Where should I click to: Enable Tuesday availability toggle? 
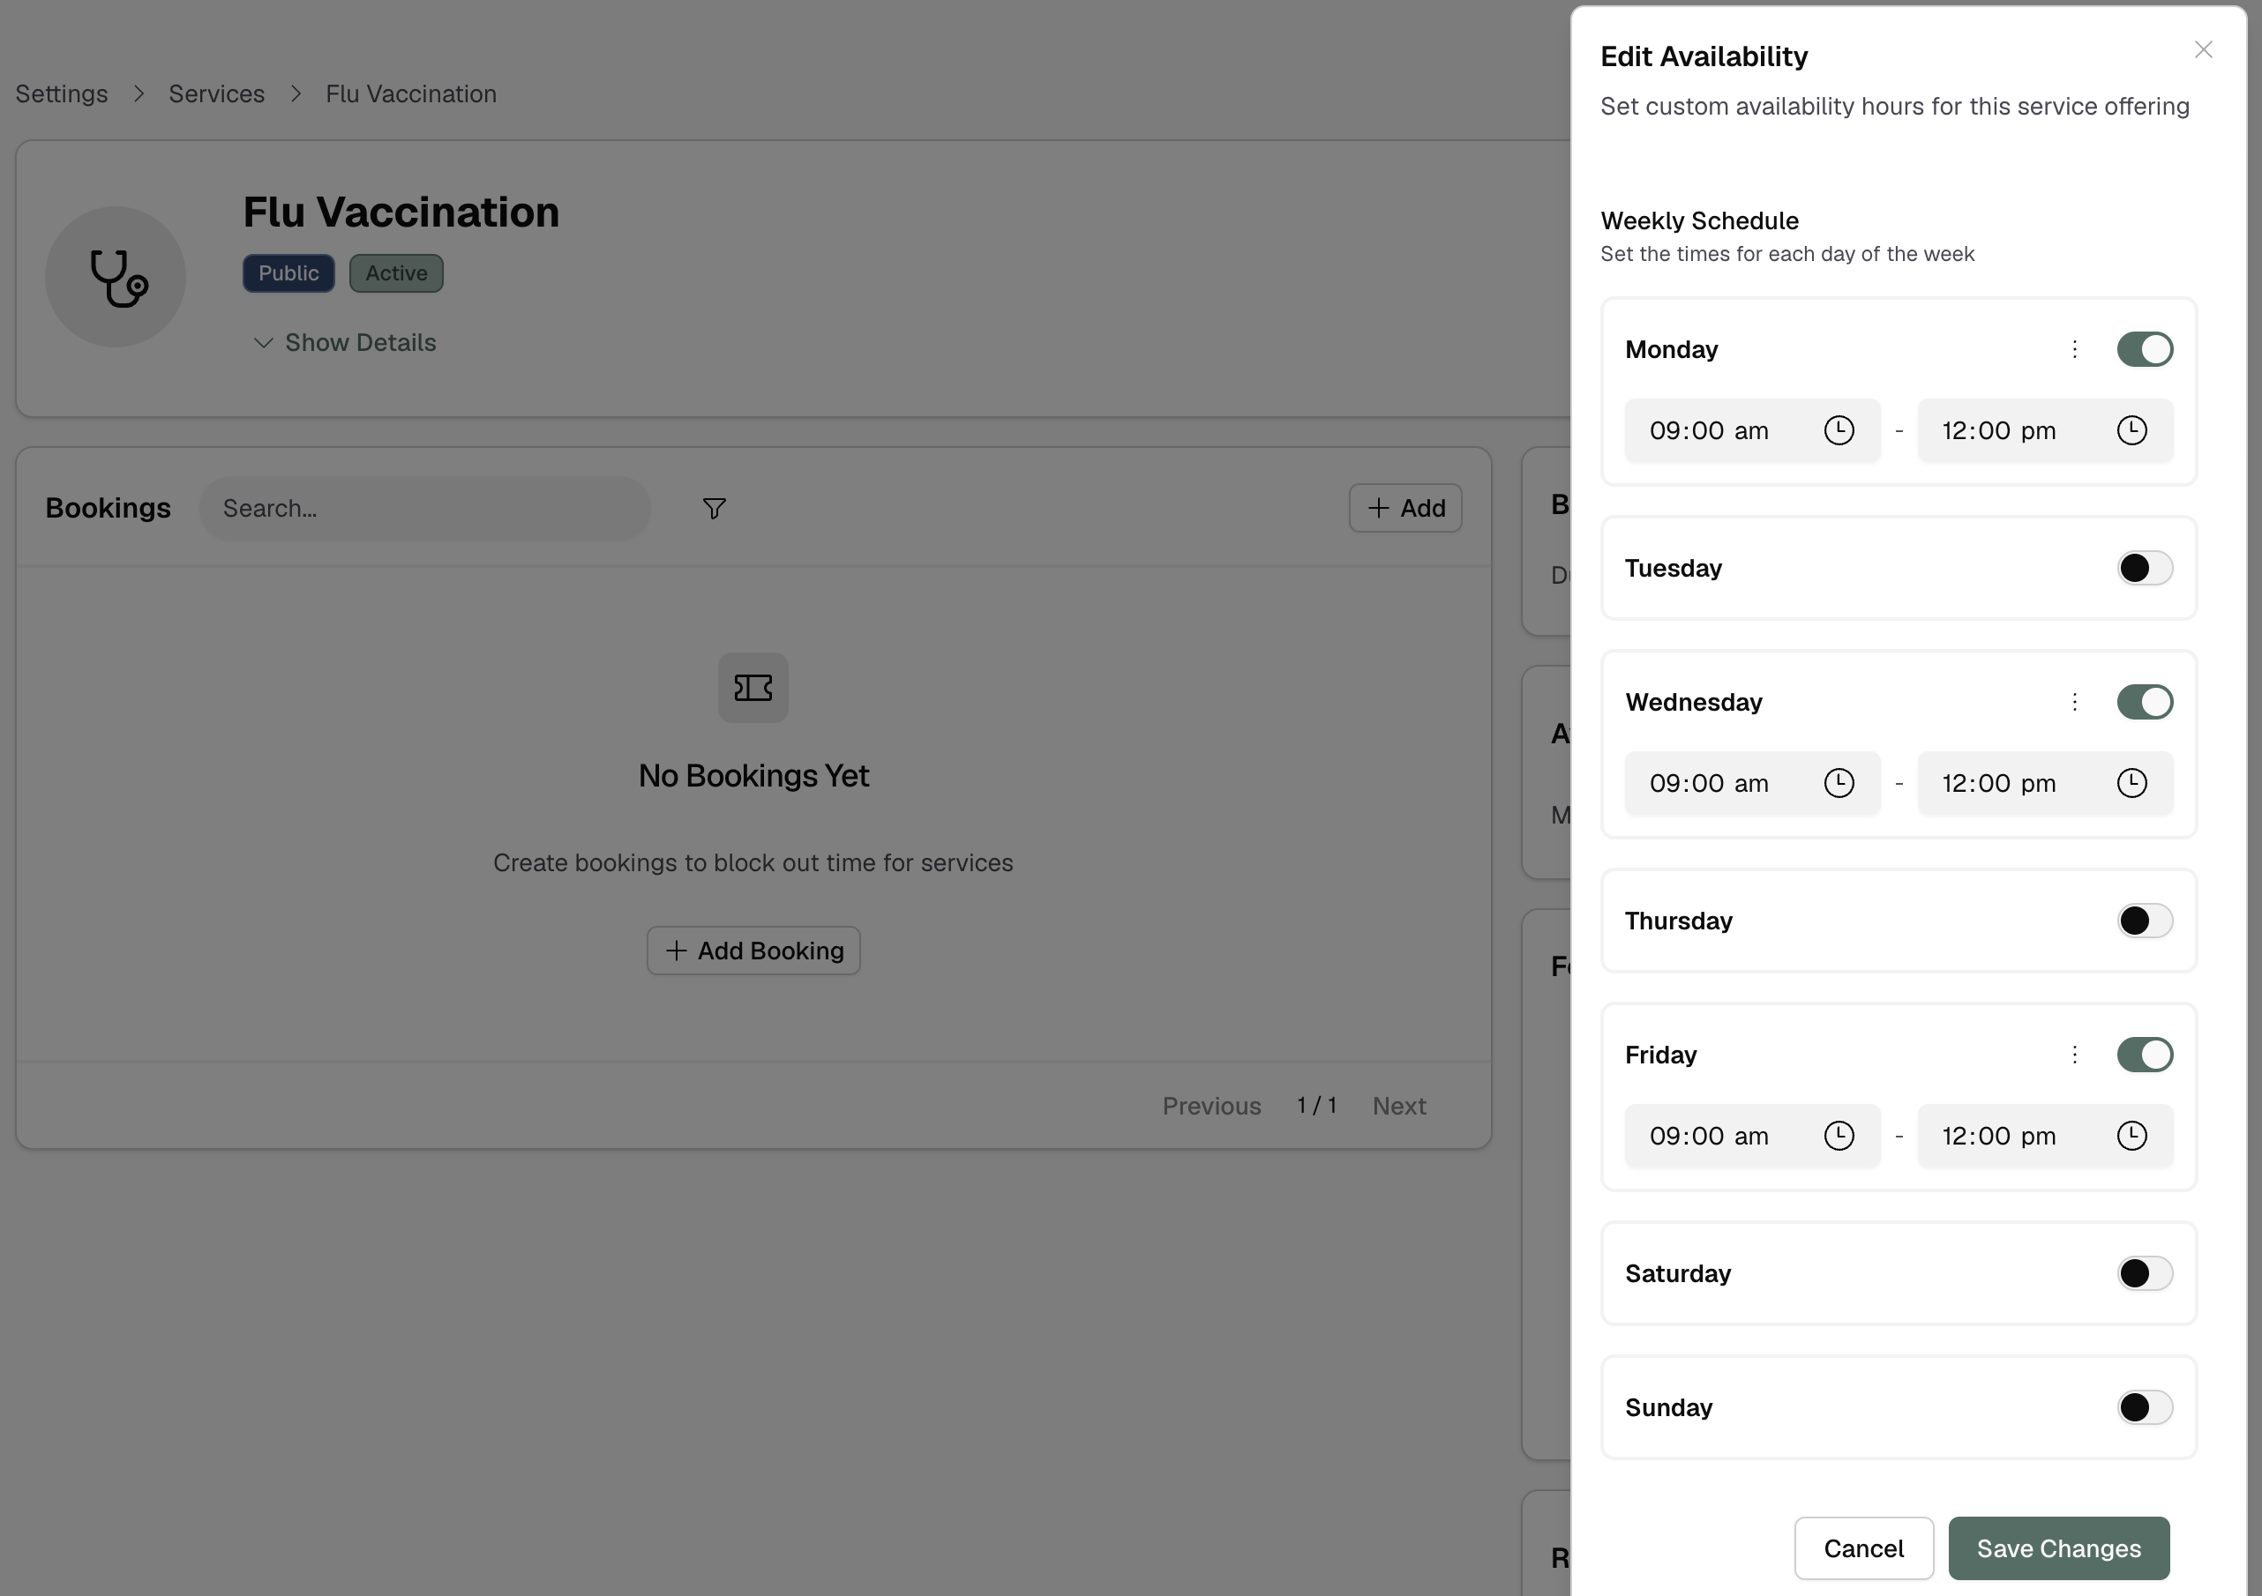2144,568
